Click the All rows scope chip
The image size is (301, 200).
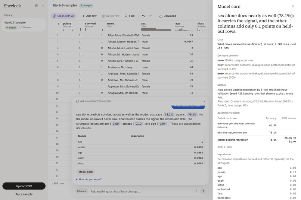coord(81,191)
